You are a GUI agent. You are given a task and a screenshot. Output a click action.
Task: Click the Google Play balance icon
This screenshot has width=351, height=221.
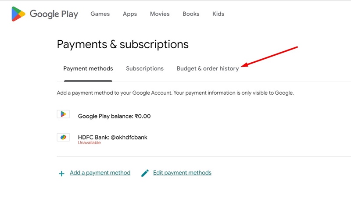pyautogui.click(x=63, y=114)
